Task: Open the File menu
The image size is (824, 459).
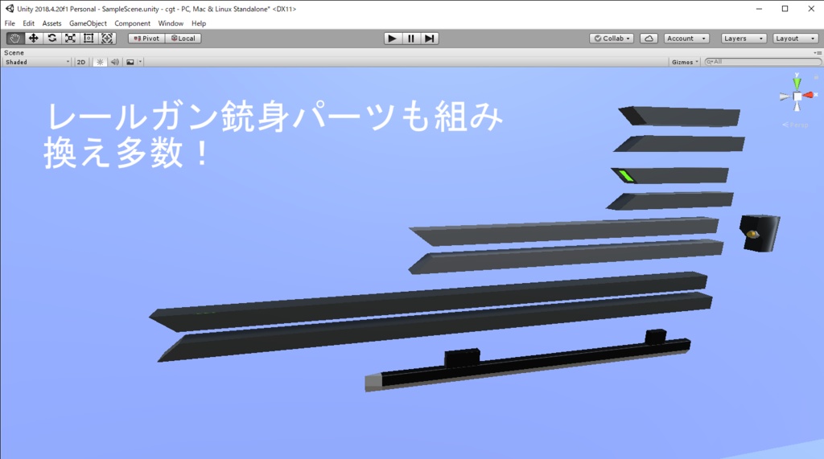Action: coord(10,23)
